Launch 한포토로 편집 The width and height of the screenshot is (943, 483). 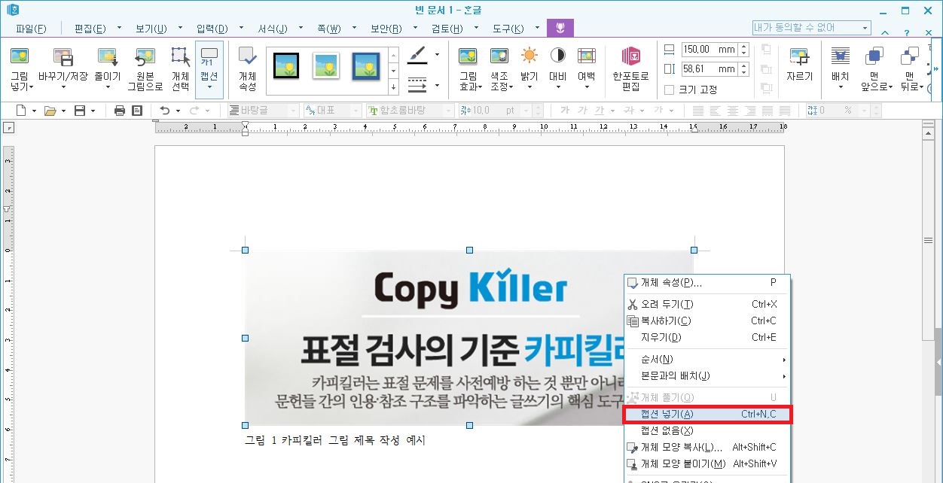coord(631,69)
